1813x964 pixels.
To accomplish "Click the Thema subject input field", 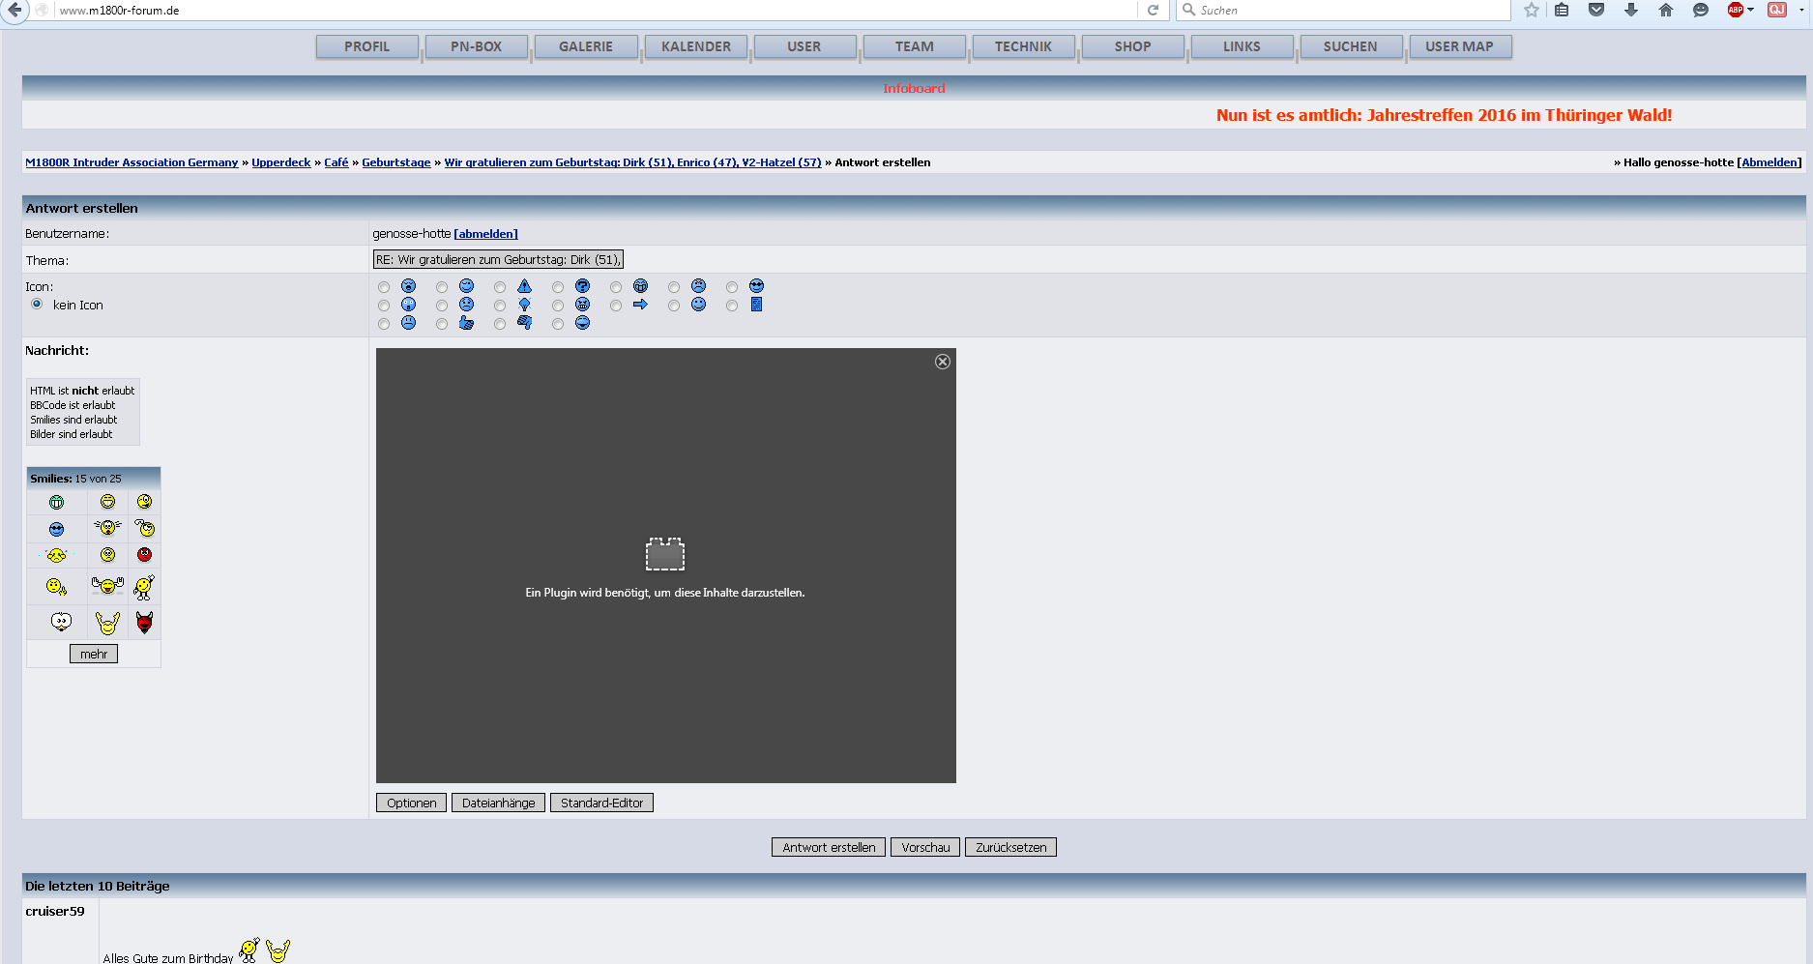I will 498,259.
